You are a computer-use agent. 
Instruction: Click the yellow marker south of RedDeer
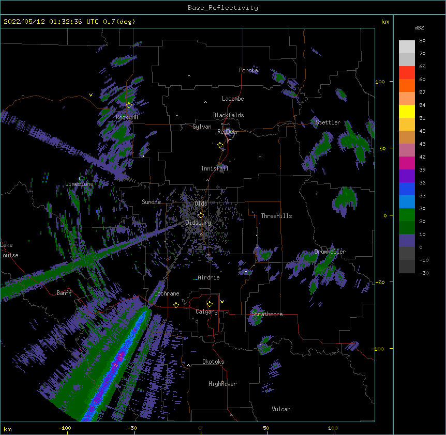220,145
